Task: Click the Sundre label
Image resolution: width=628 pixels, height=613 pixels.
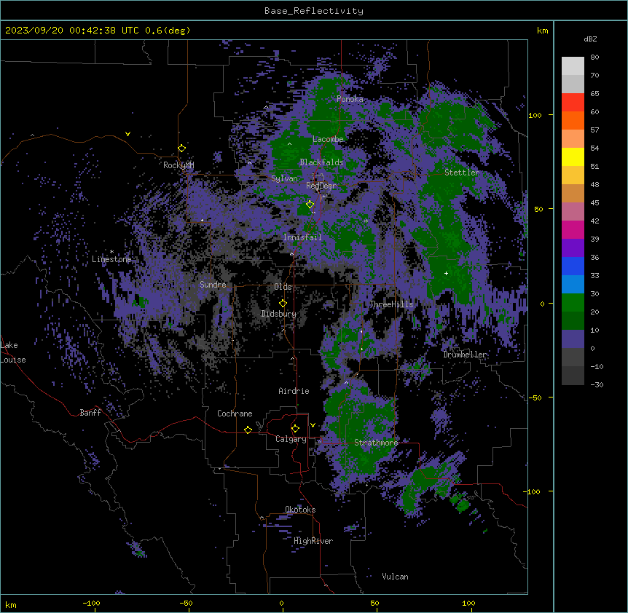Action: (x=213, y=285)
